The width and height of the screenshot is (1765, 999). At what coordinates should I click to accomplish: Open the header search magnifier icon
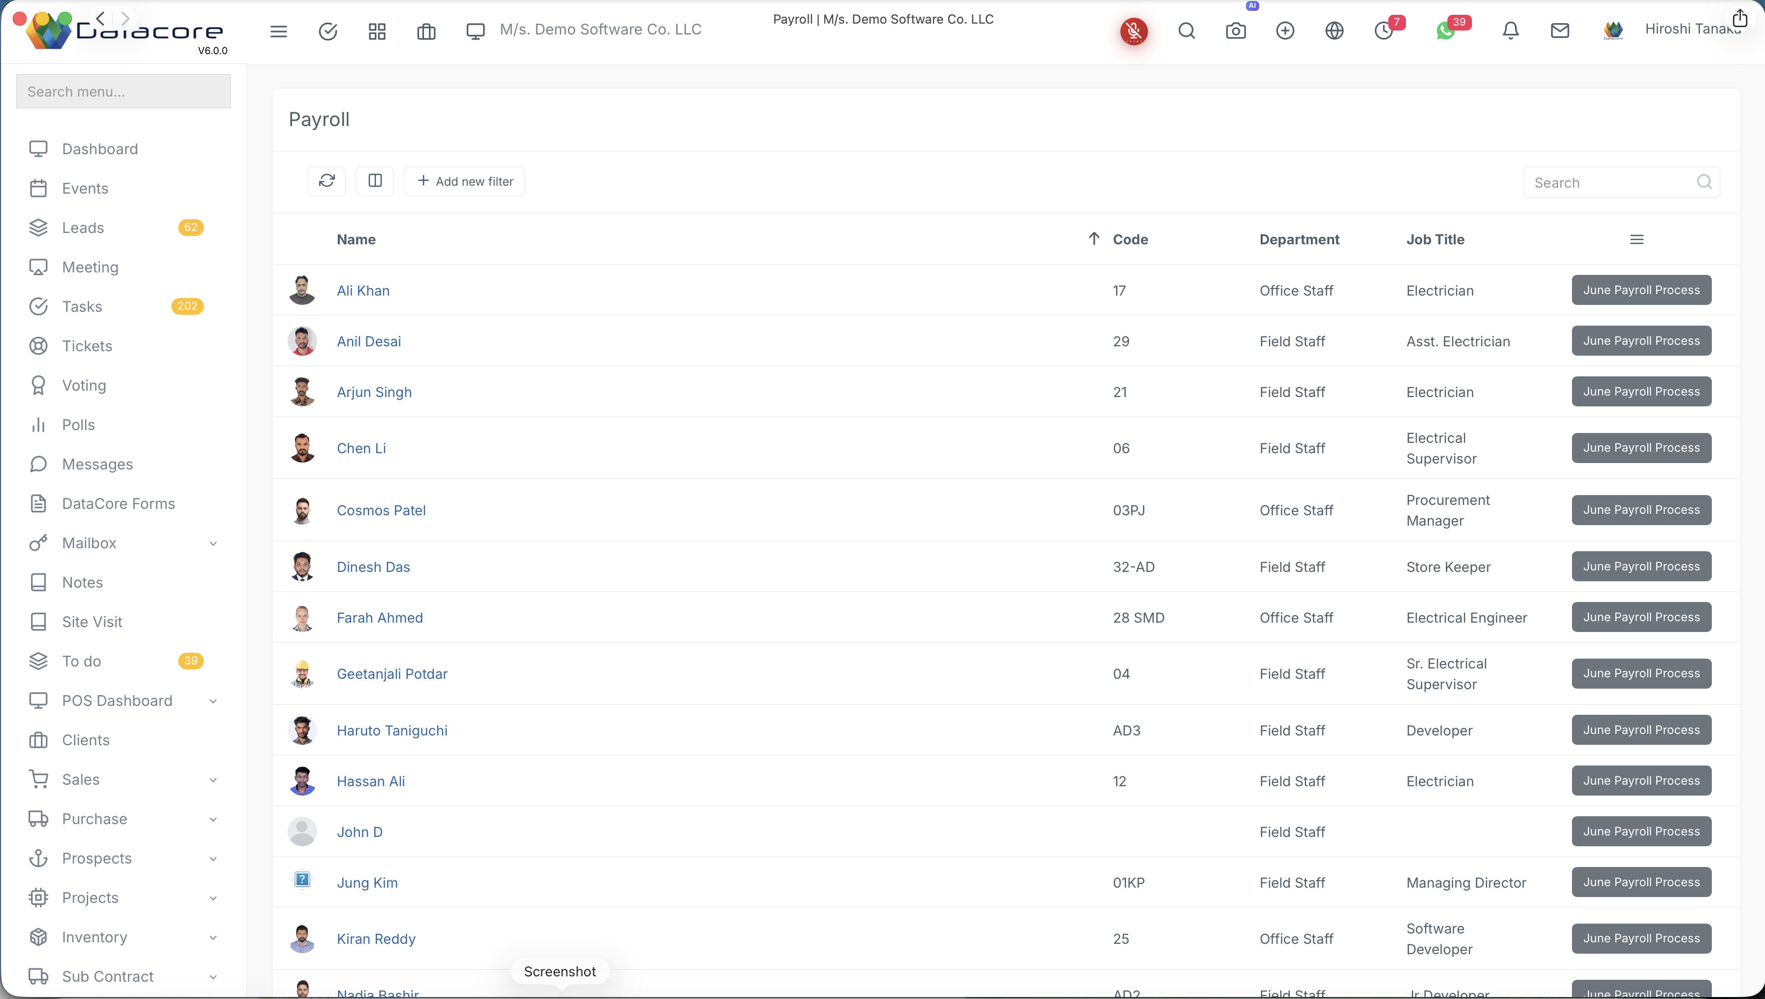click(x=1187, y=31)
